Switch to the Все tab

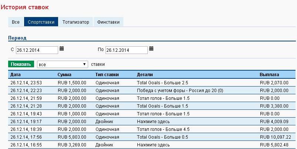coord(16,22)
